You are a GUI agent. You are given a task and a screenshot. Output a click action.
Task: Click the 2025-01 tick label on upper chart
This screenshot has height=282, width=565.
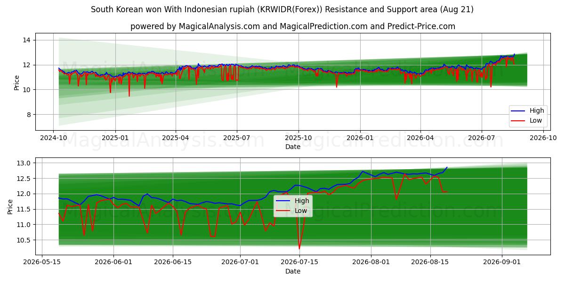pos(115,138)
